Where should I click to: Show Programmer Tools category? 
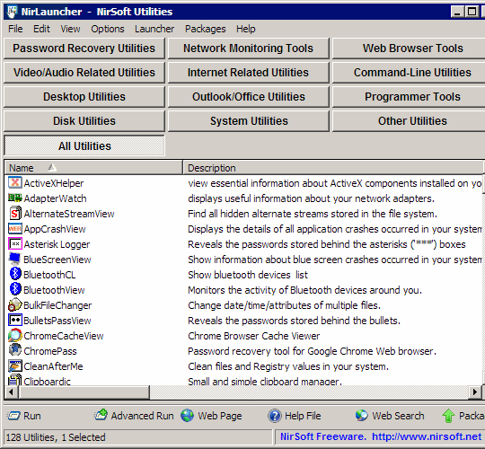point(409,97)
